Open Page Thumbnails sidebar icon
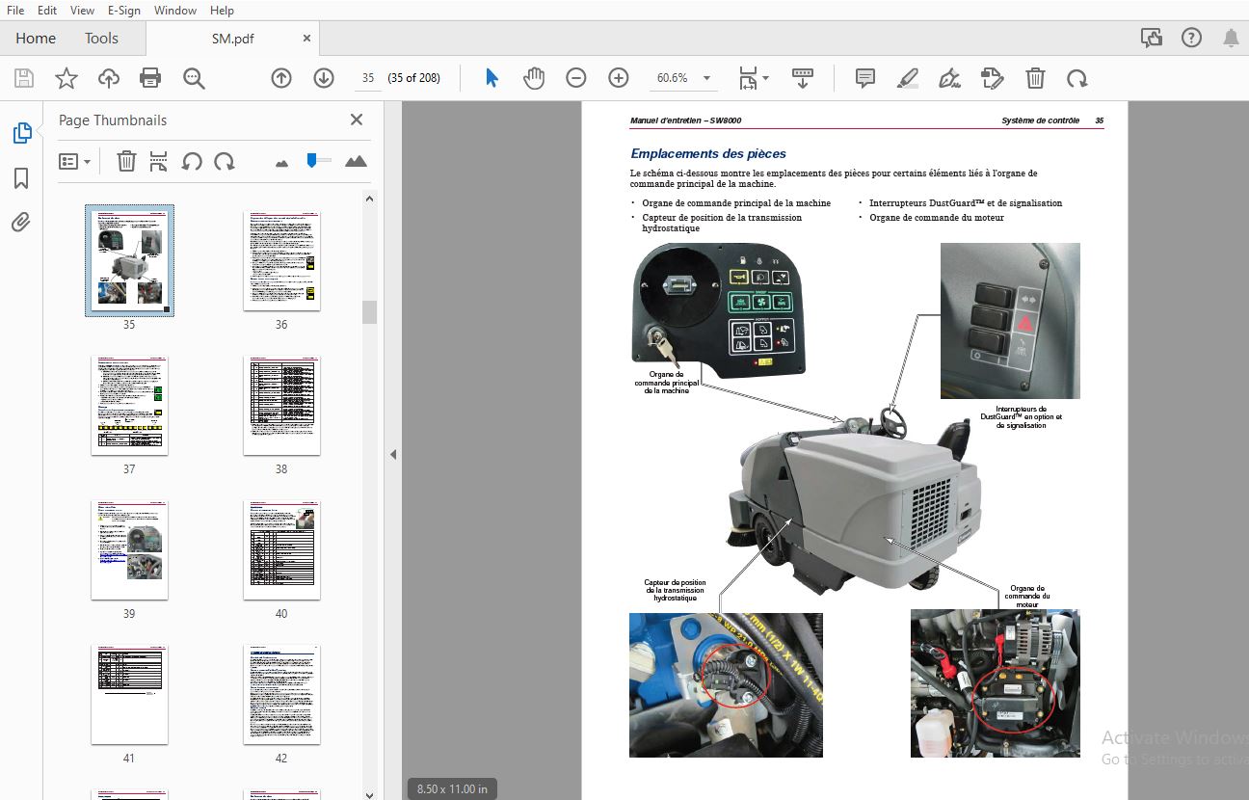This screenshot has width=1249, height=800. coord(21,133)
